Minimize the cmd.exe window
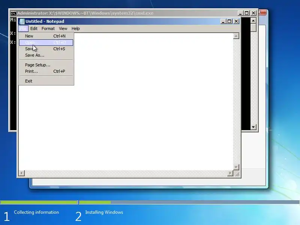This screenshot has height=225, width=300. tap(240, 13)
